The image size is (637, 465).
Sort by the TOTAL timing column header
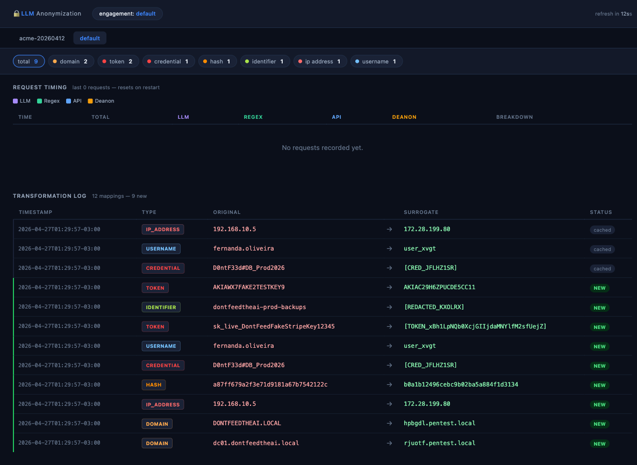101,117
